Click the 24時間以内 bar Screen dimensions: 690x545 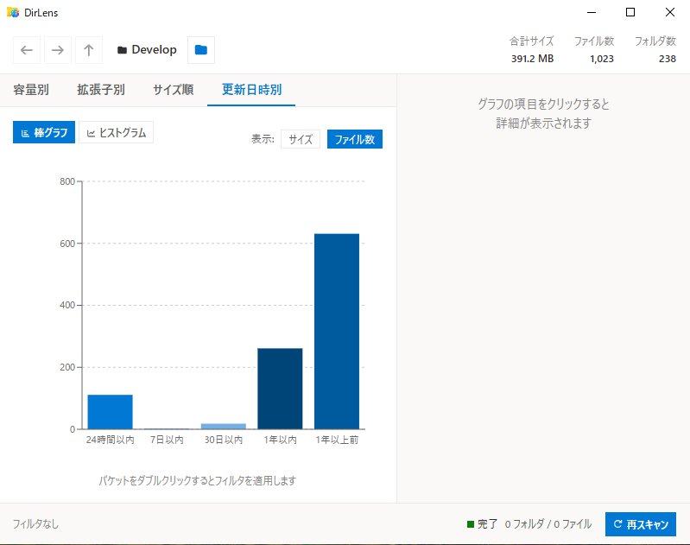[x=110, y=412]
